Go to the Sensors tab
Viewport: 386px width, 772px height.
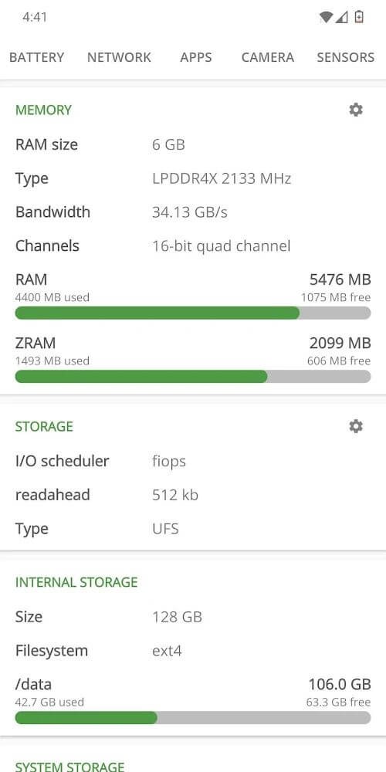346,57
